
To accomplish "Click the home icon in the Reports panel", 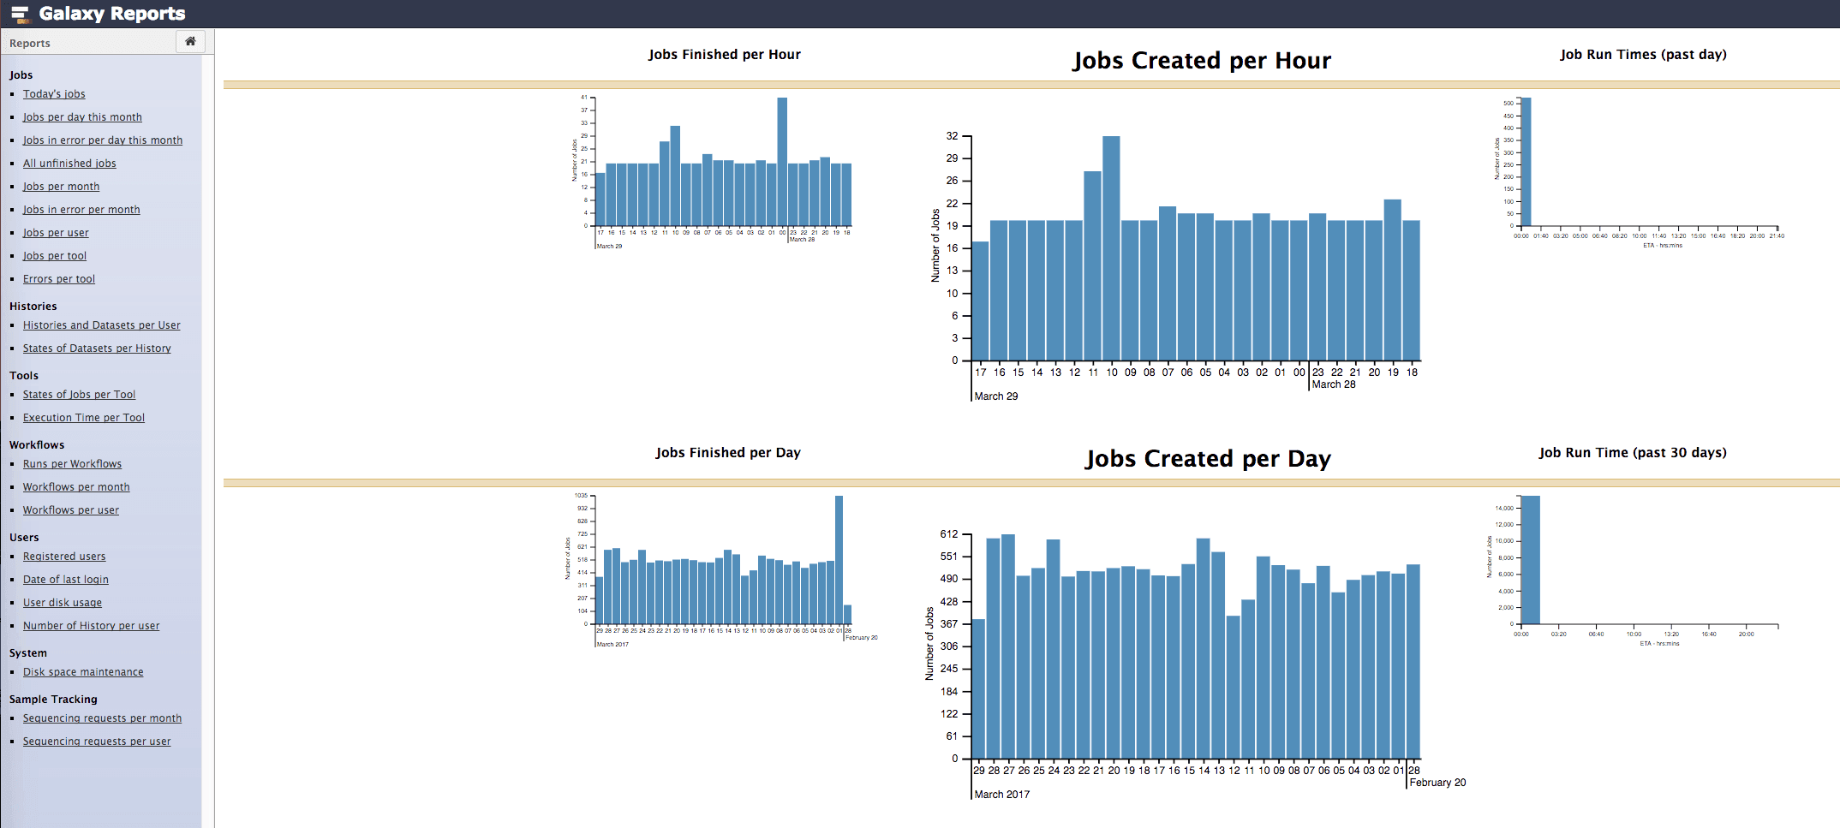I will click(x=190, y=41).
